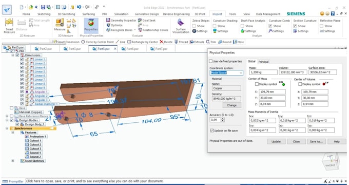Select the Trim tool
The image size is (349, 185).
point(211,42)
